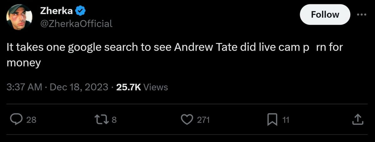Click the blue verified checkmark badge
This screenshot has width=375, height=142.
[80, 11]
